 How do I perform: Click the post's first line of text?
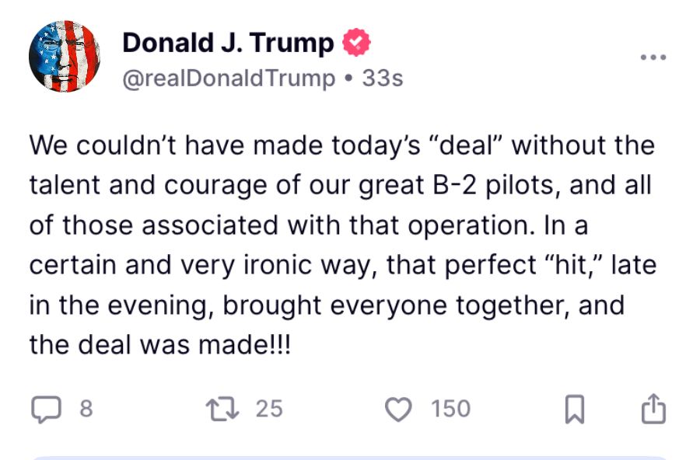point(342,145)
